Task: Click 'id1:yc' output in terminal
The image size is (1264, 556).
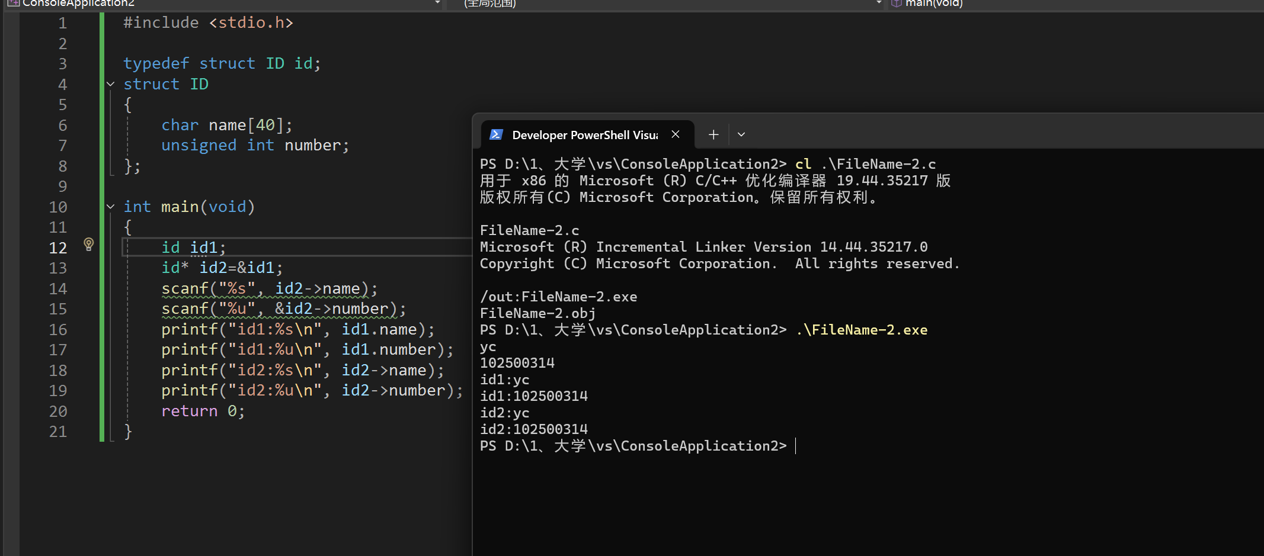Action: point(504,380)
